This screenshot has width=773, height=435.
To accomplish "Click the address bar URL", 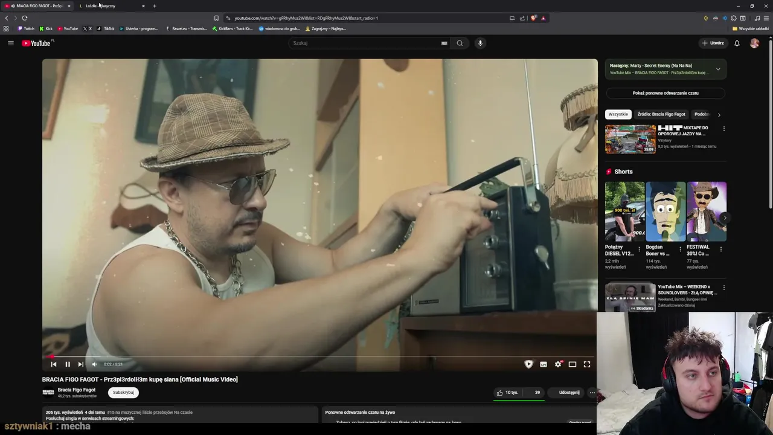I will point(306,18).
